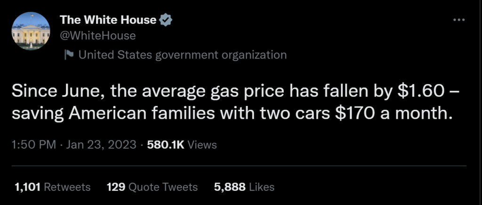Click the word Views beside 580.1K
Screen dimensions: 482x205
(x=202, y=144)
